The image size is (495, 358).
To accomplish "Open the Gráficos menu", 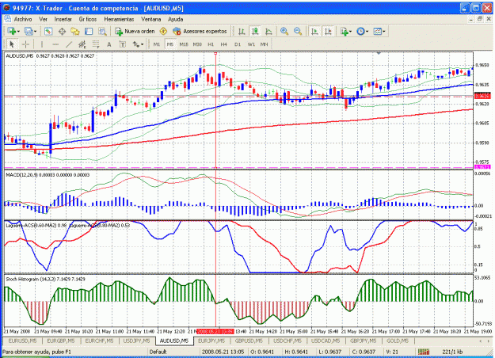I will pos(88,19).
